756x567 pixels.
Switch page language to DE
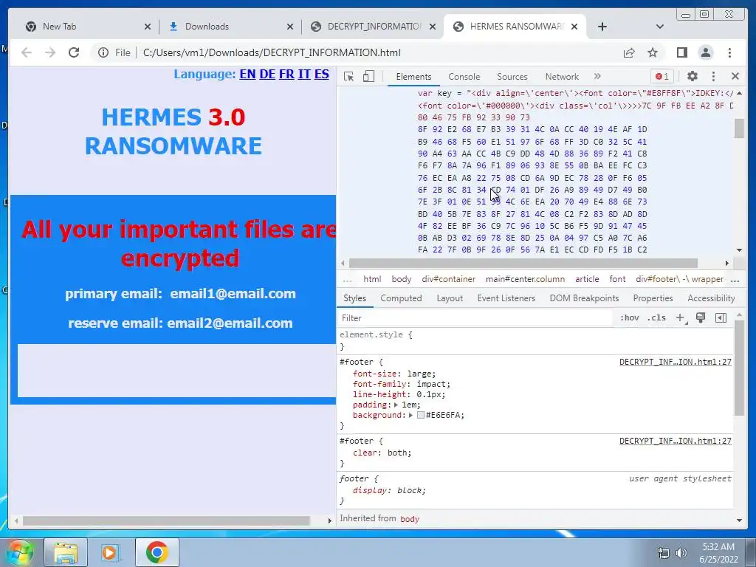click(267, 75)
